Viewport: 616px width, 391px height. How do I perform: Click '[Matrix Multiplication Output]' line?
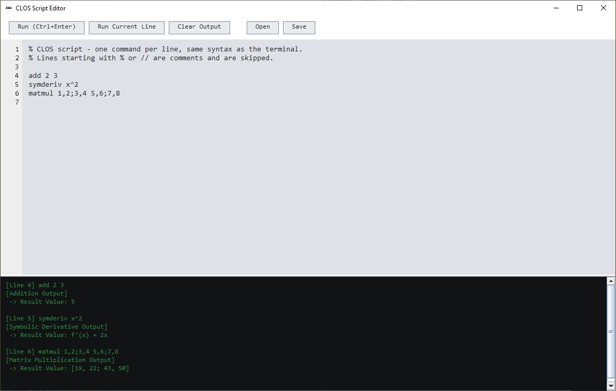pyautogui.click(x=60, y=360)
